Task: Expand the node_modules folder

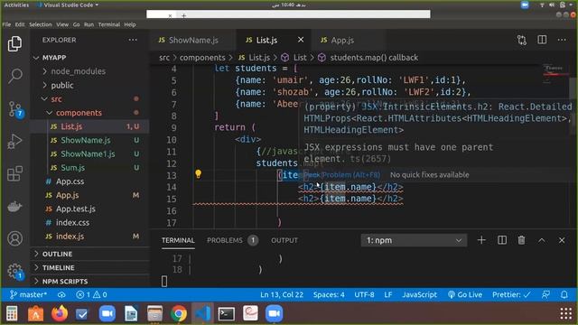Action: pos(79,71)
